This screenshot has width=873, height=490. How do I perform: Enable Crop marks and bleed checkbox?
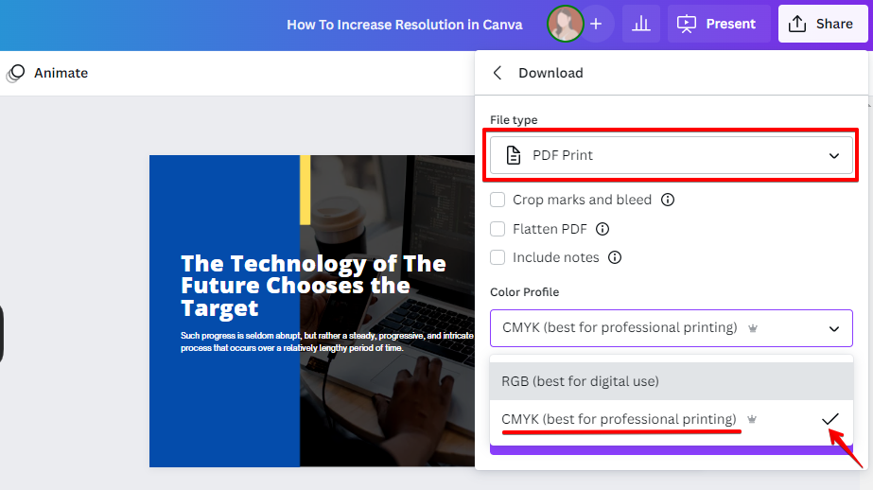coord(498,200)
